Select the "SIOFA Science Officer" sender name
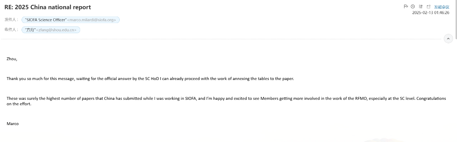 pyautogui.click(x=46, y=20)
